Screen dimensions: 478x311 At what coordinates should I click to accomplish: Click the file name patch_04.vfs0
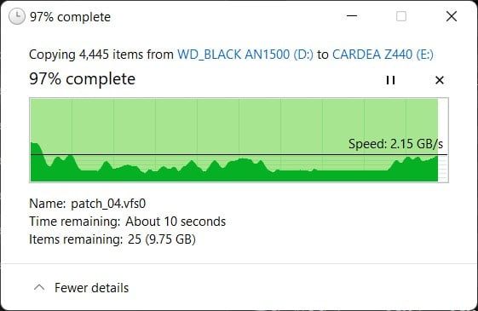pos(108,204)
